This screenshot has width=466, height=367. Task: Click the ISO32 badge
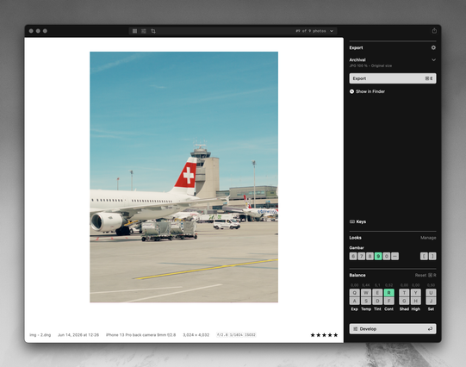click(251, 335)
